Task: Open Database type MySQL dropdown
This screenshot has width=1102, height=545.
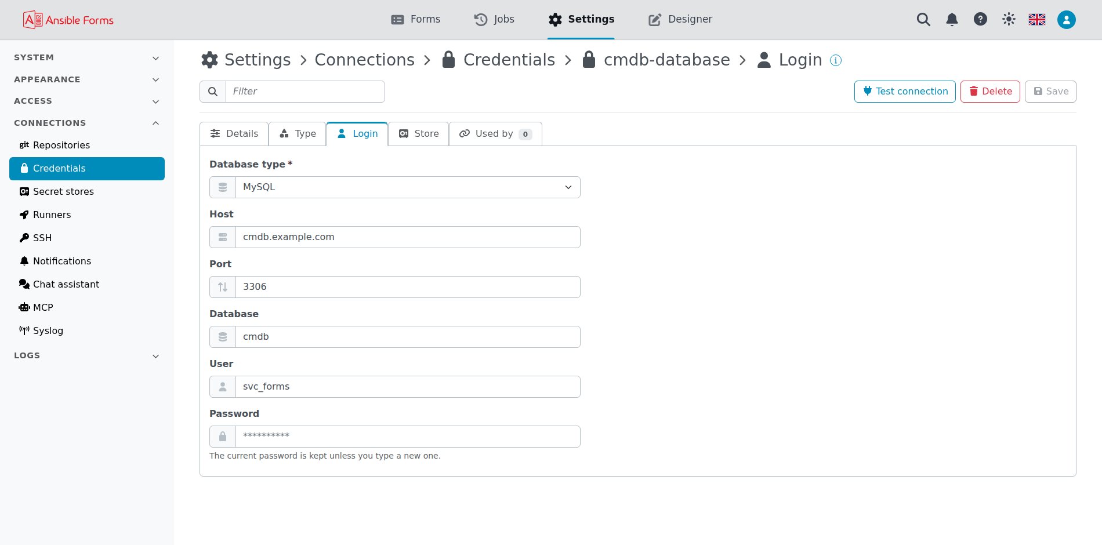Action: tap(408, 187)
